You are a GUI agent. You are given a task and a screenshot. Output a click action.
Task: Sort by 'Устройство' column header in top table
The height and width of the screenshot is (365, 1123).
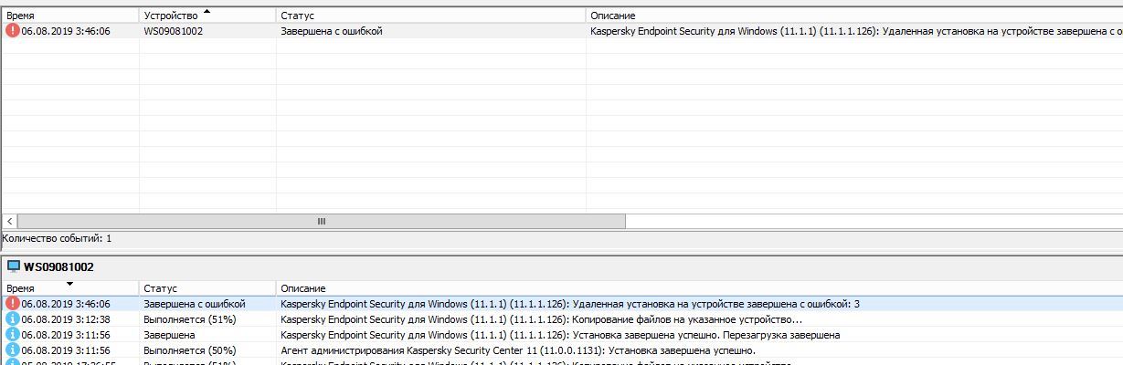171,16
